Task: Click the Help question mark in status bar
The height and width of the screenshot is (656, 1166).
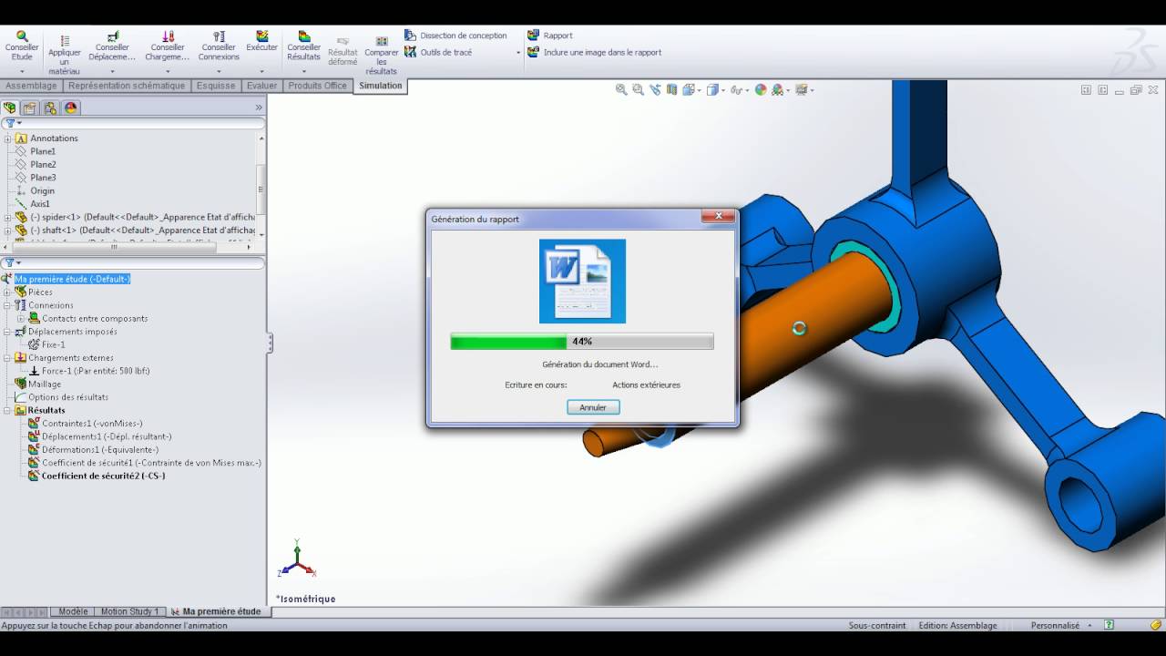Action: point(1109,625)
